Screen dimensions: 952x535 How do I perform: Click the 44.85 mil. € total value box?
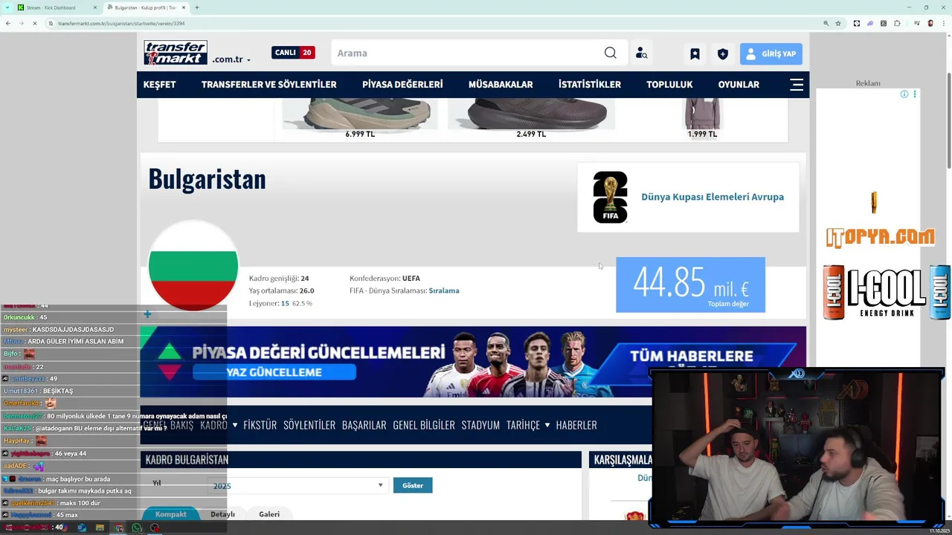[690, 285]
